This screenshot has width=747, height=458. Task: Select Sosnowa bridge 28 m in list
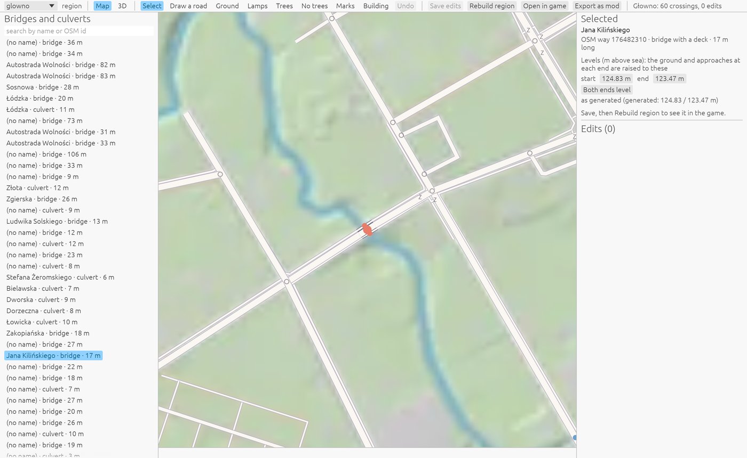(x=43, y=87)
